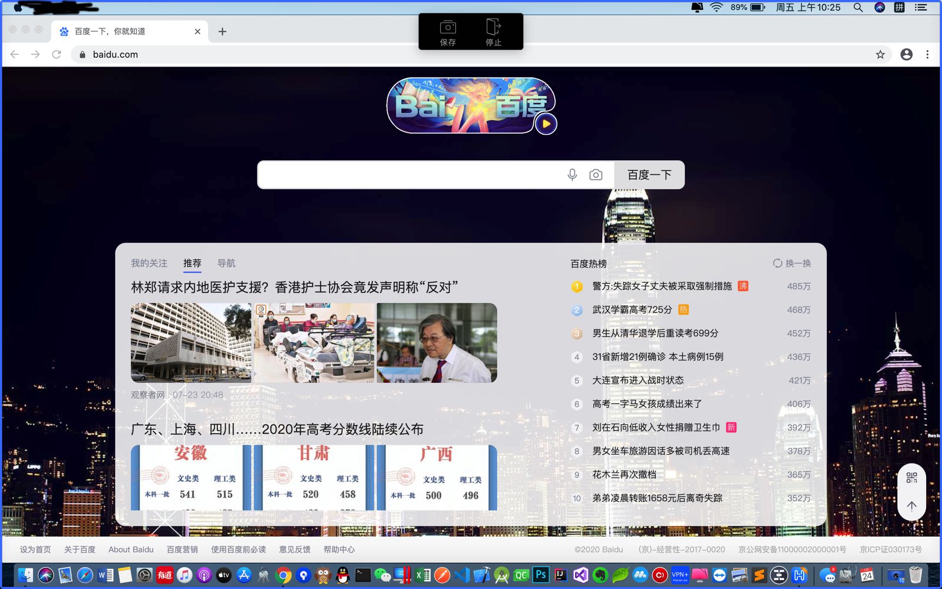Click the QR code icon on the right
The height and width of the screenshot is (589, 942).
pyautogui.click(x=911, y=478)
